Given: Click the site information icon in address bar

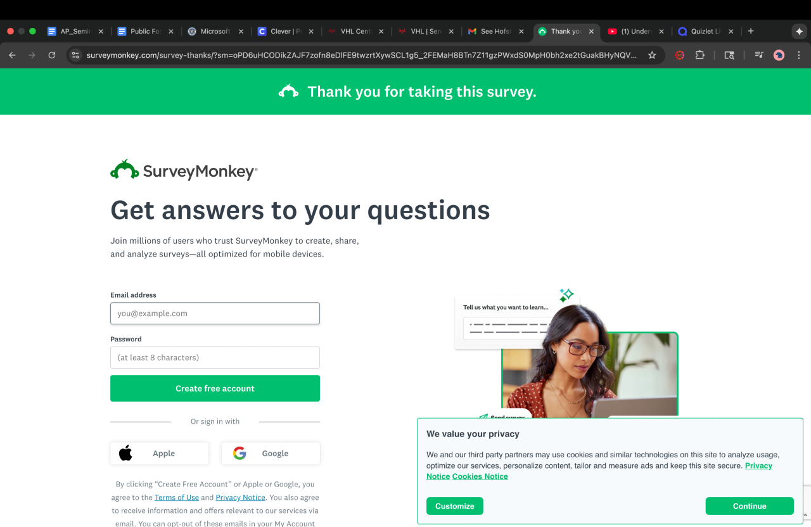Looking at the screenshot, I should (x=76, y=55).
